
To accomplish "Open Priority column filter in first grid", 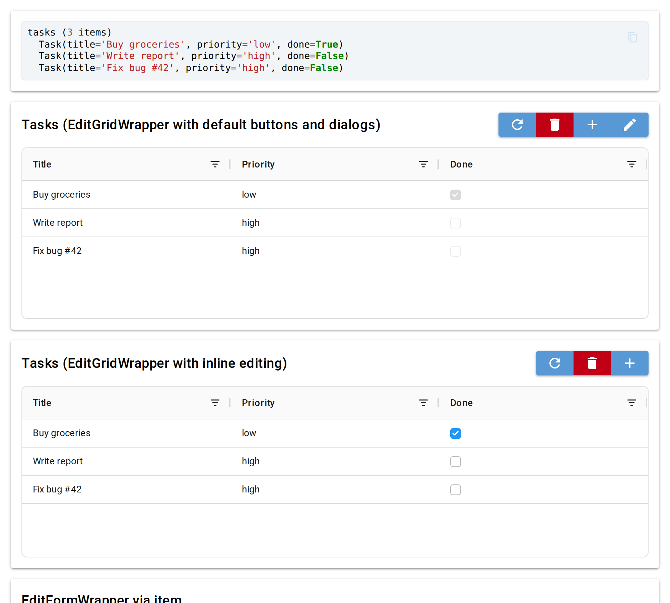I will (423, 164).
